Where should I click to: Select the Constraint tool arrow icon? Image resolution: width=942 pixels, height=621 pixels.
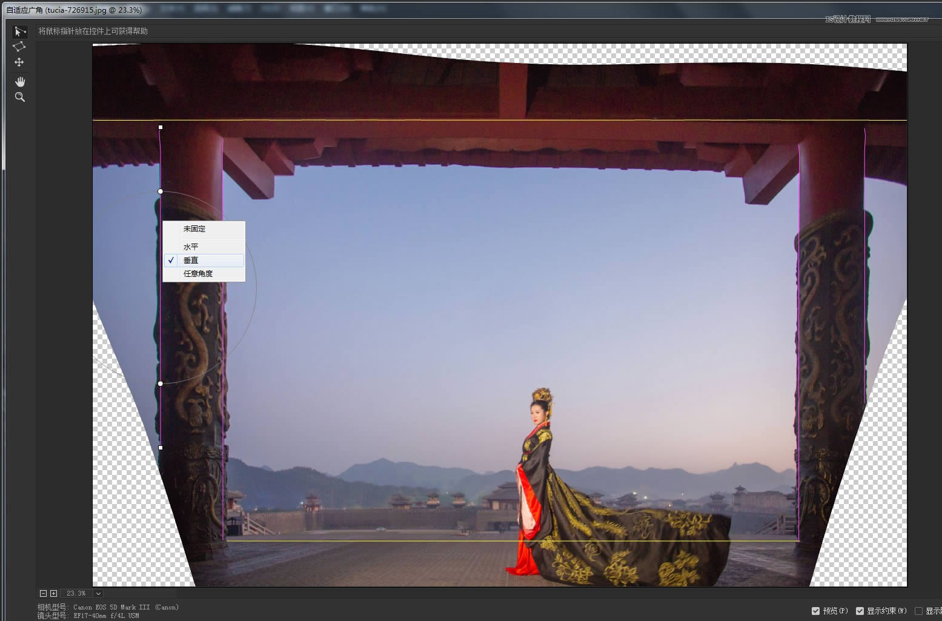click(x=19, y=32)
